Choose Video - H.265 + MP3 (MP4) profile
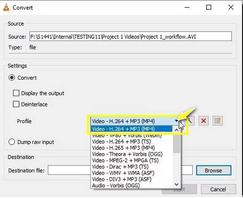This screenshot has width=243, height=198. pyautogui.click(x=131, y=148)
